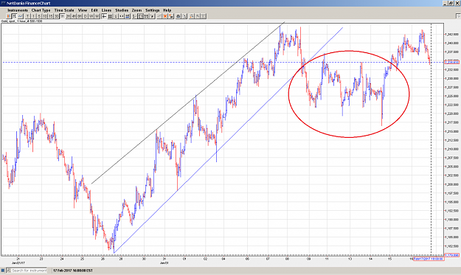Select the blue lower channel trend line
This screenshot has width=461, height=275.
coord(228,140)
